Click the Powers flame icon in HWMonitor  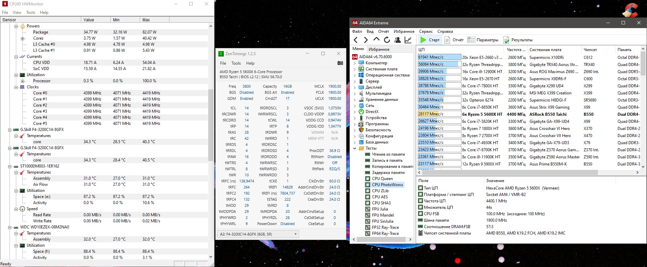[22, 26]
